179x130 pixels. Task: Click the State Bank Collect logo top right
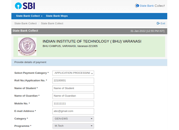click(150, 6)
